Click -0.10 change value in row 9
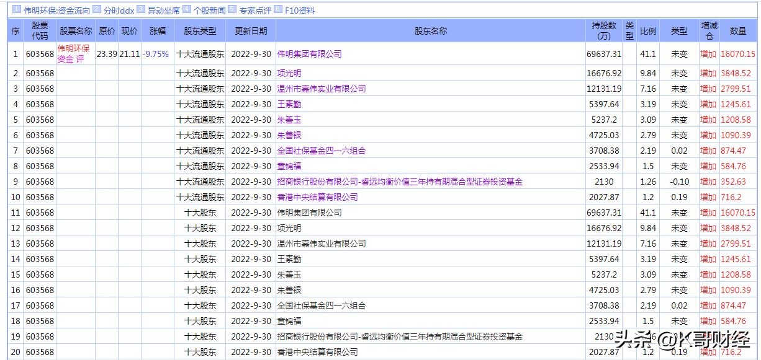The image size is (761, 360). tap(680, 182)
